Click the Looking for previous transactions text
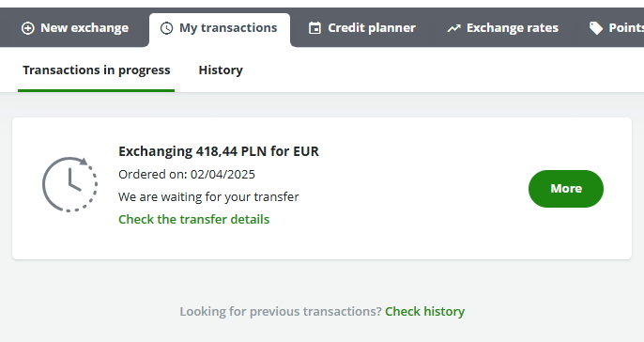 pos(281,312)
